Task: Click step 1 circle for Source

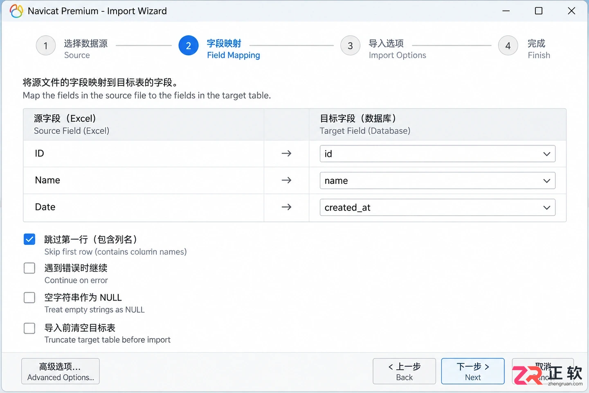Action: point(46,45)
